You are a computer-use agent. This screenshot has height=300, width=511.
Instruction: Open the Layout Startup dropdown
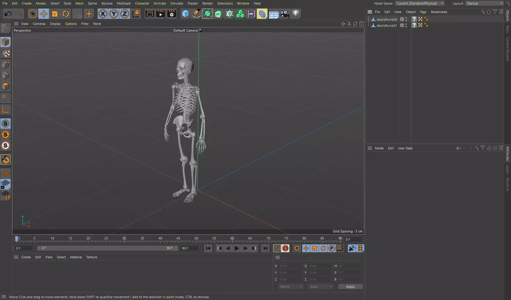[485, 3]
